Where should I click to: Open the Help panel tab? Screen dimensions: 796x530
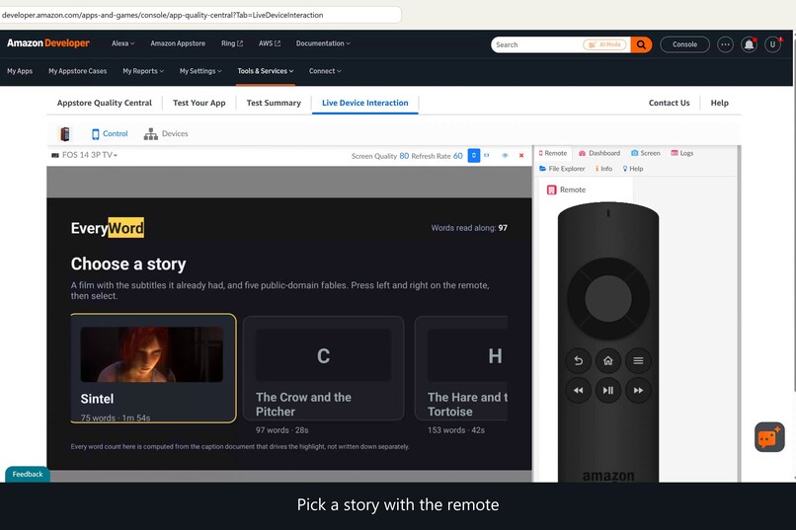(x=633, y=169)
